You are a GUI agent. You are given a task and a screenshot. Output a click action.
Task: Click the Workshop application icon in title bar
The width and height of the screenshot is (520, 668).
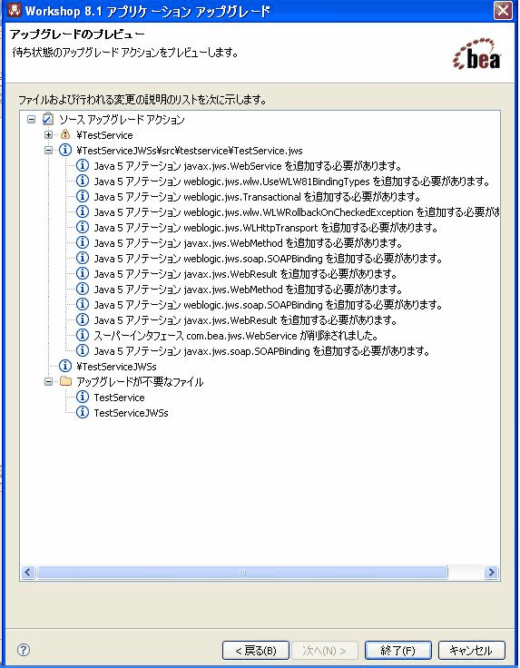click(x=15, y=10)
